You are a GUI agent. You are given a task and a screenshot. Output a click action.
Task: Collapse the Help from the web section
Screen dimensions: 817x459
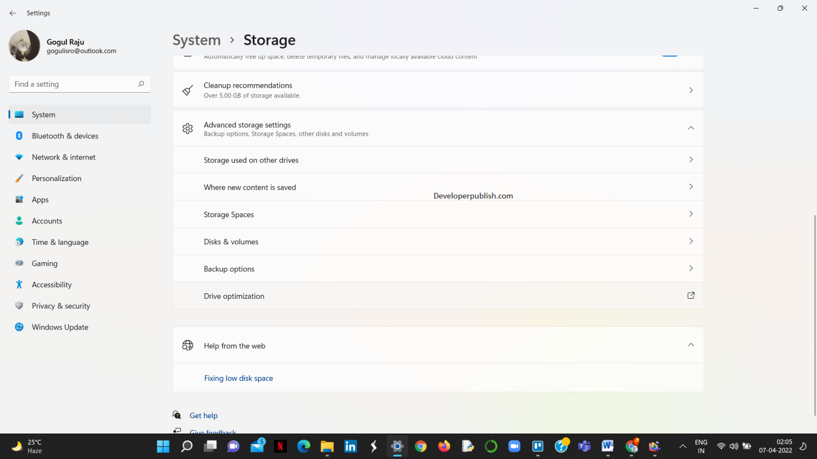point(691,345)
